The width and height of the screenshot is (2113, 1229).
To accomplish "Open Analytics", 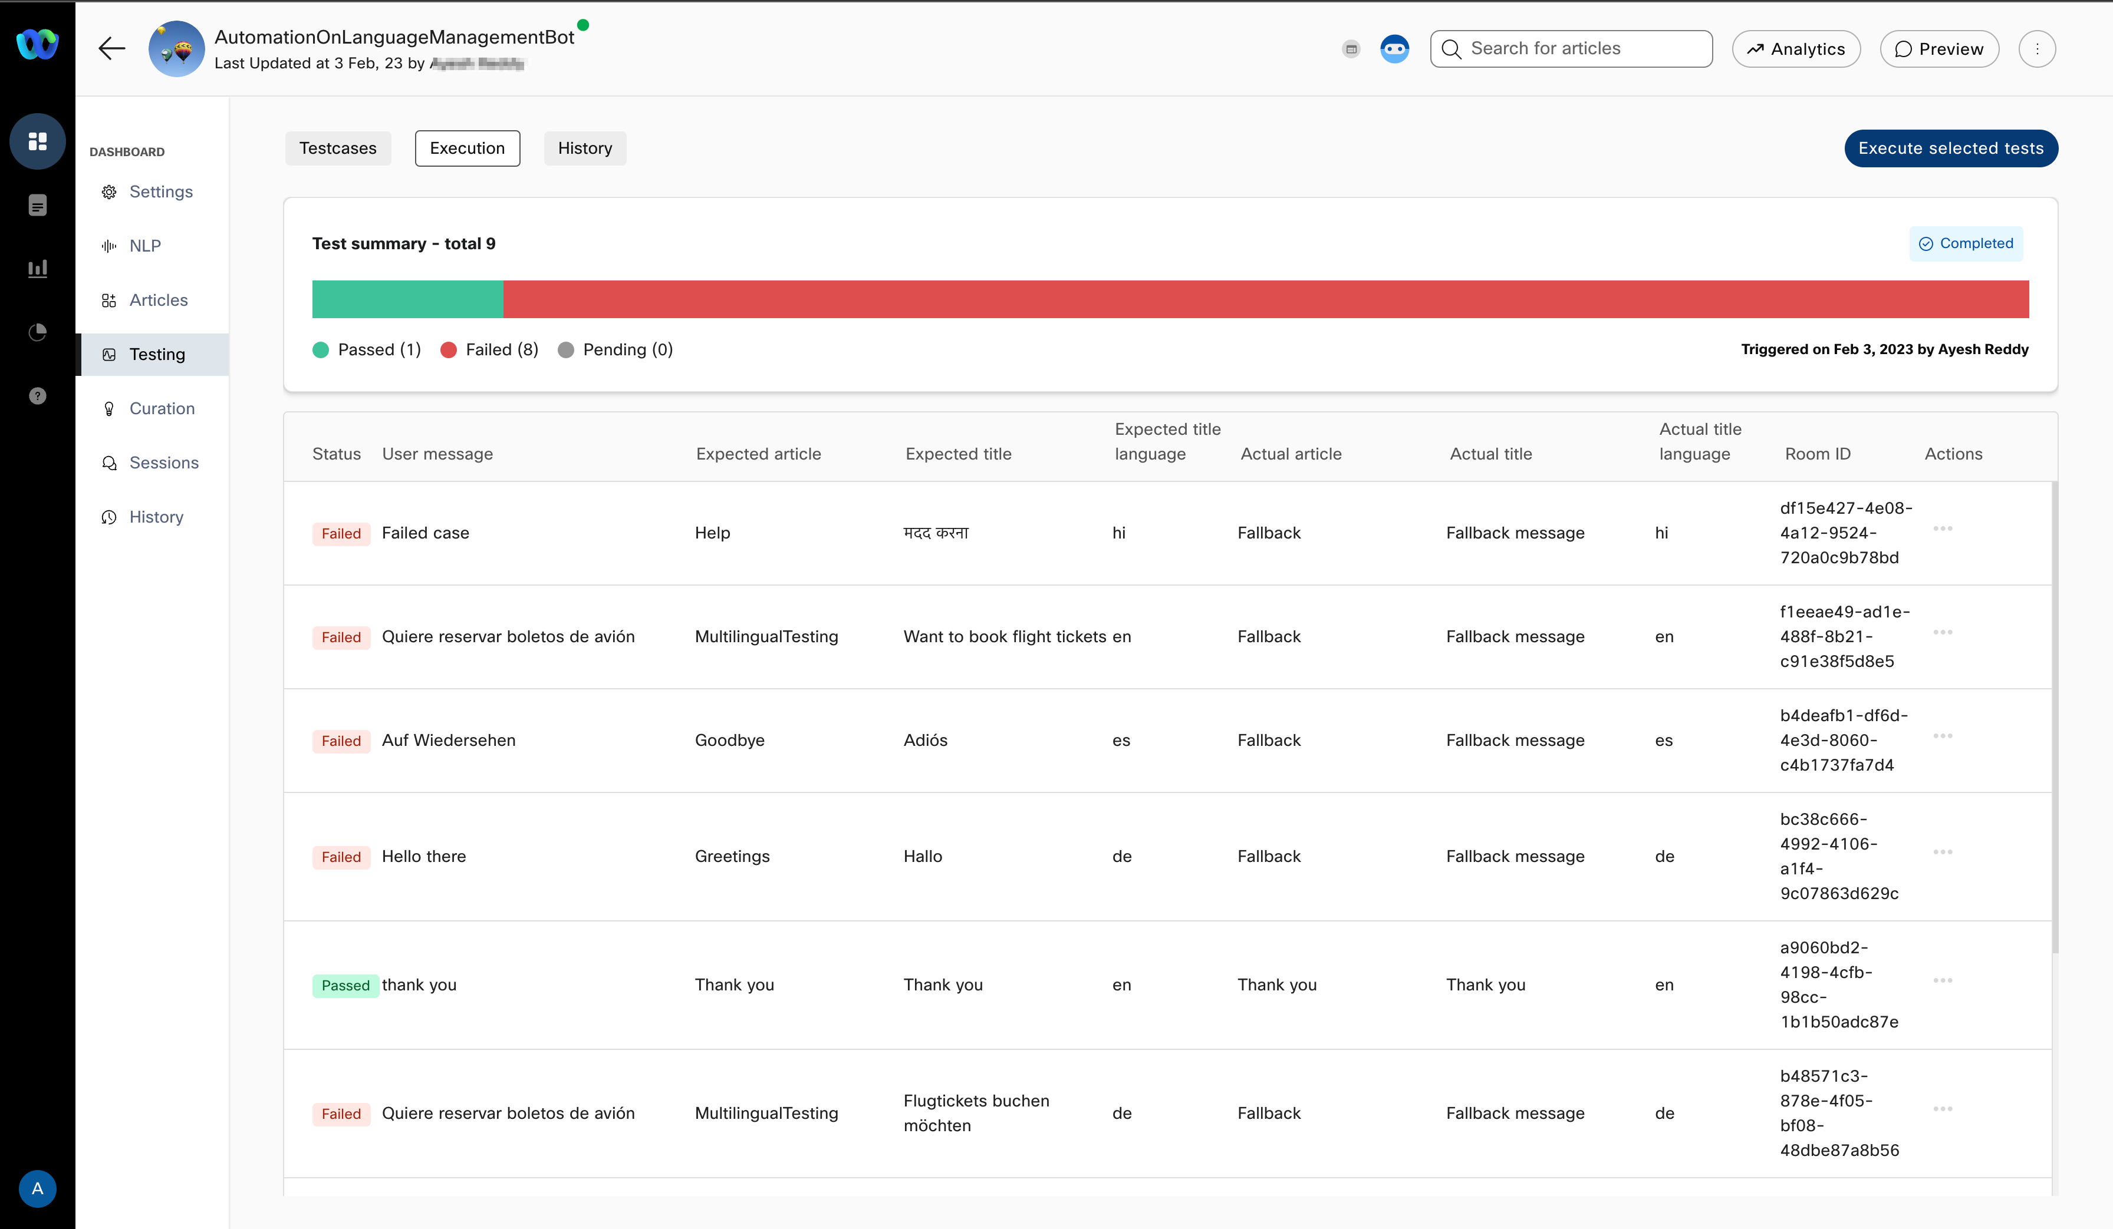I will (x=1796, y=48).
